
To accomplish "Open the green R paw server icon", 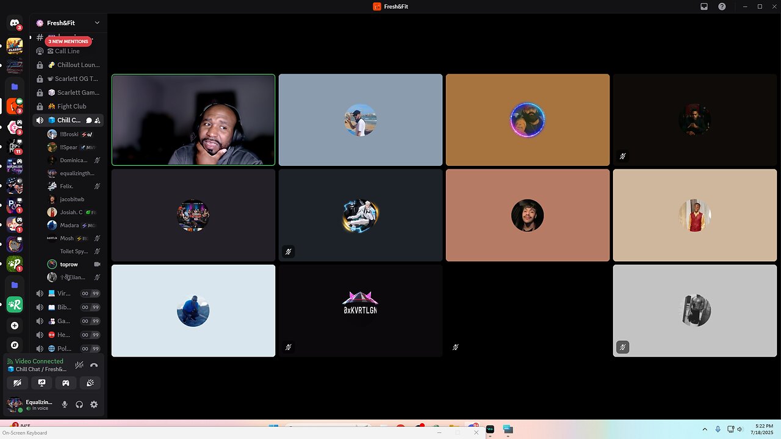I will (x=15, y=305).
